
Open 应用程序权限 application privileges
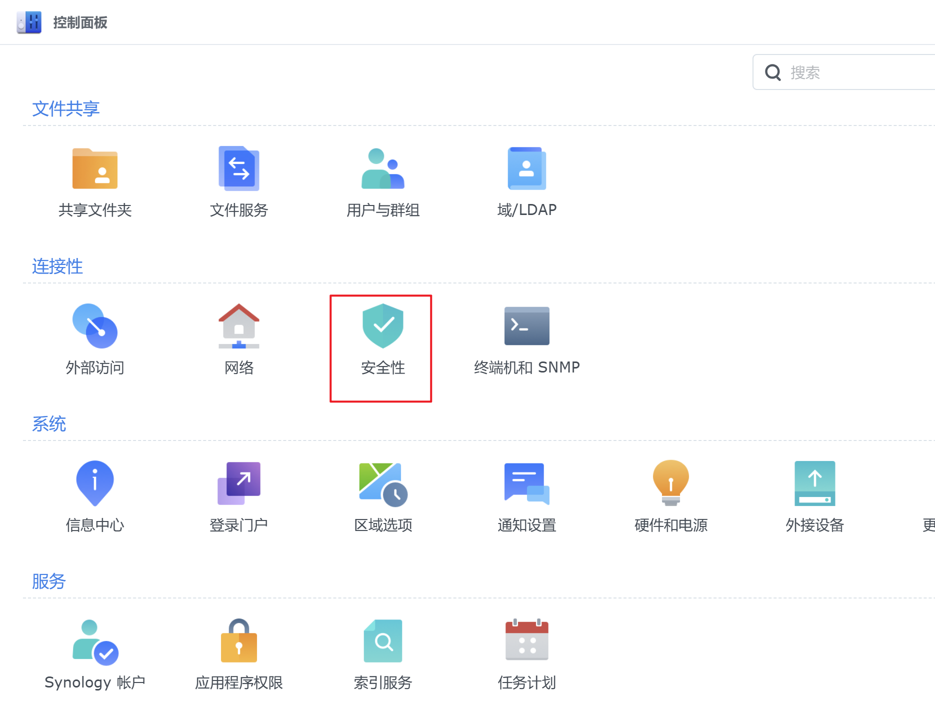point(239,641)
